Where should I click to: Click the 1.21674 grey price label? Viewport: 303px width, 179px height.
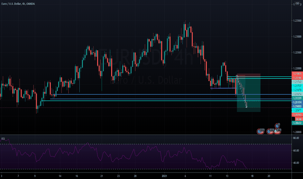(x=297, y=94)
